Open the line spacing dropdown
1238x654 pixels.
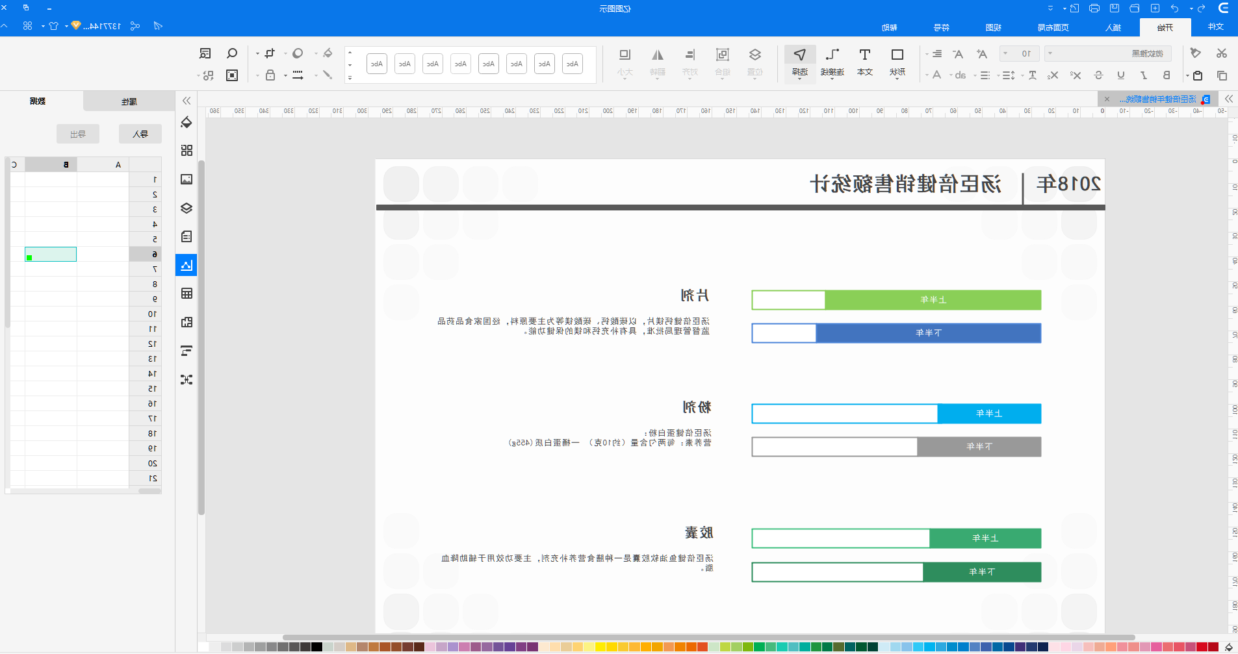click(x=1006, y=75)
